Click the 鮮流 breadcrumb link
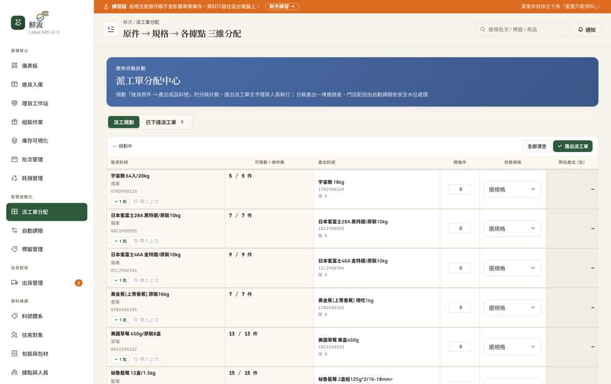 click(127, 22)
